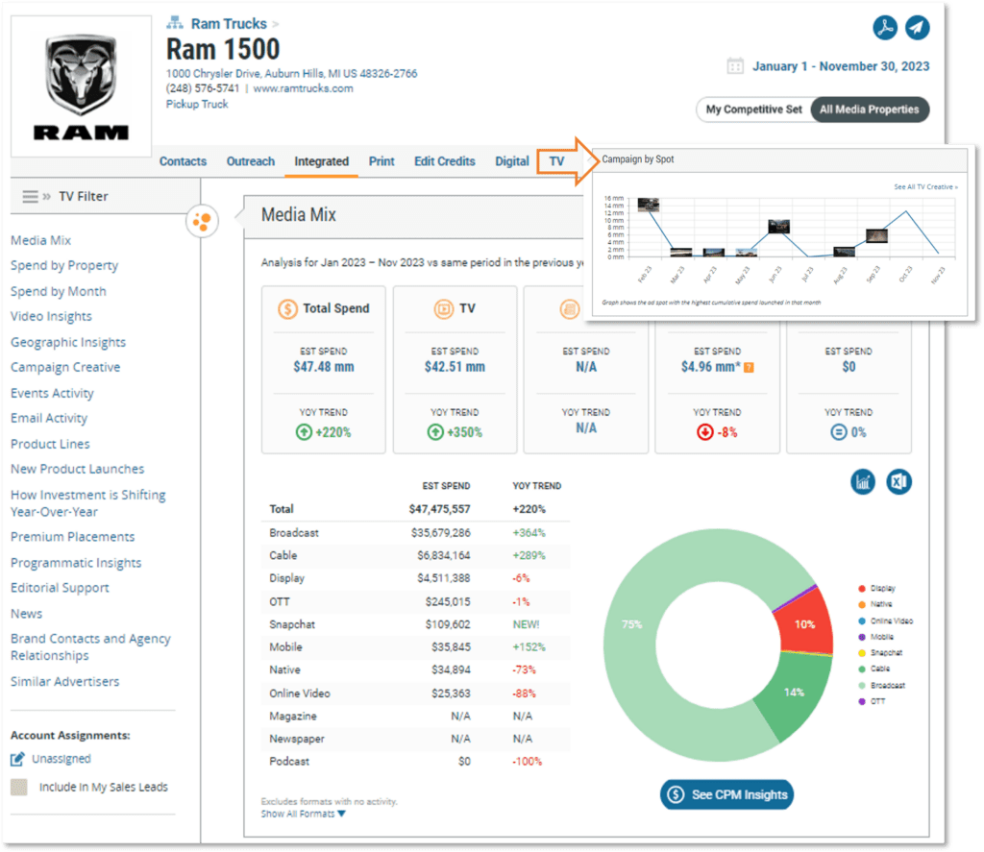Select All Media Properties toggle
The width and height of the screenshot is (984, 852).
pos(869,110)
